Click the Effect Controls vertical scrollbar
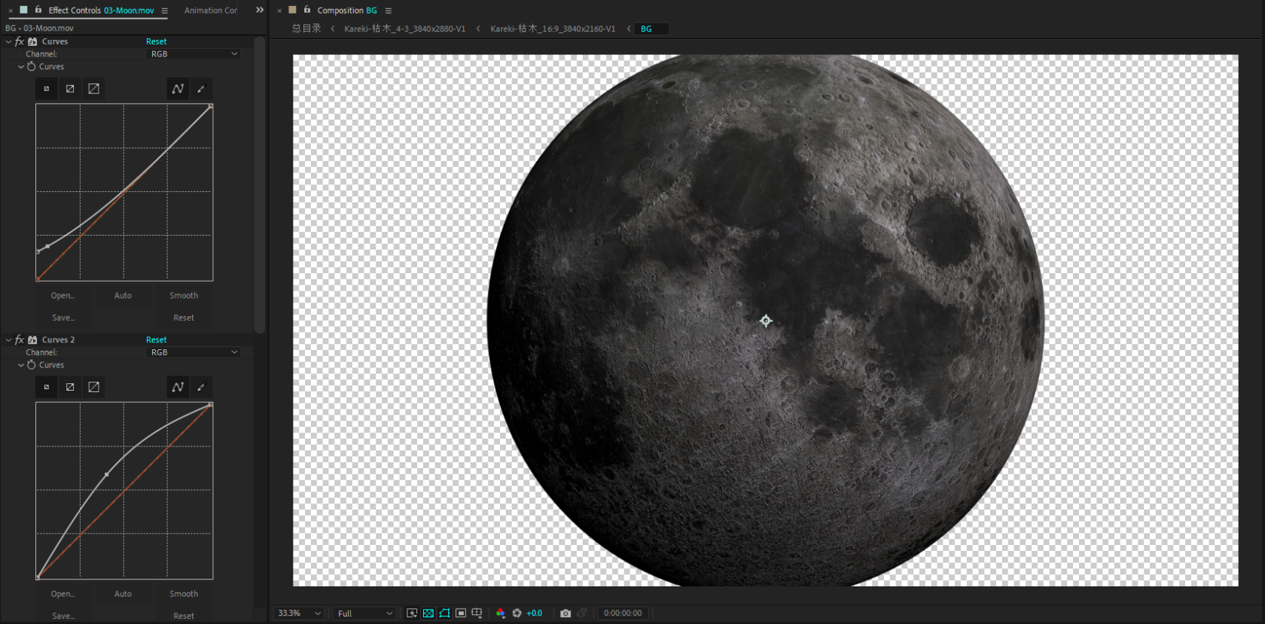Screen dimensions: 1265x624 [x=259, y=184]
